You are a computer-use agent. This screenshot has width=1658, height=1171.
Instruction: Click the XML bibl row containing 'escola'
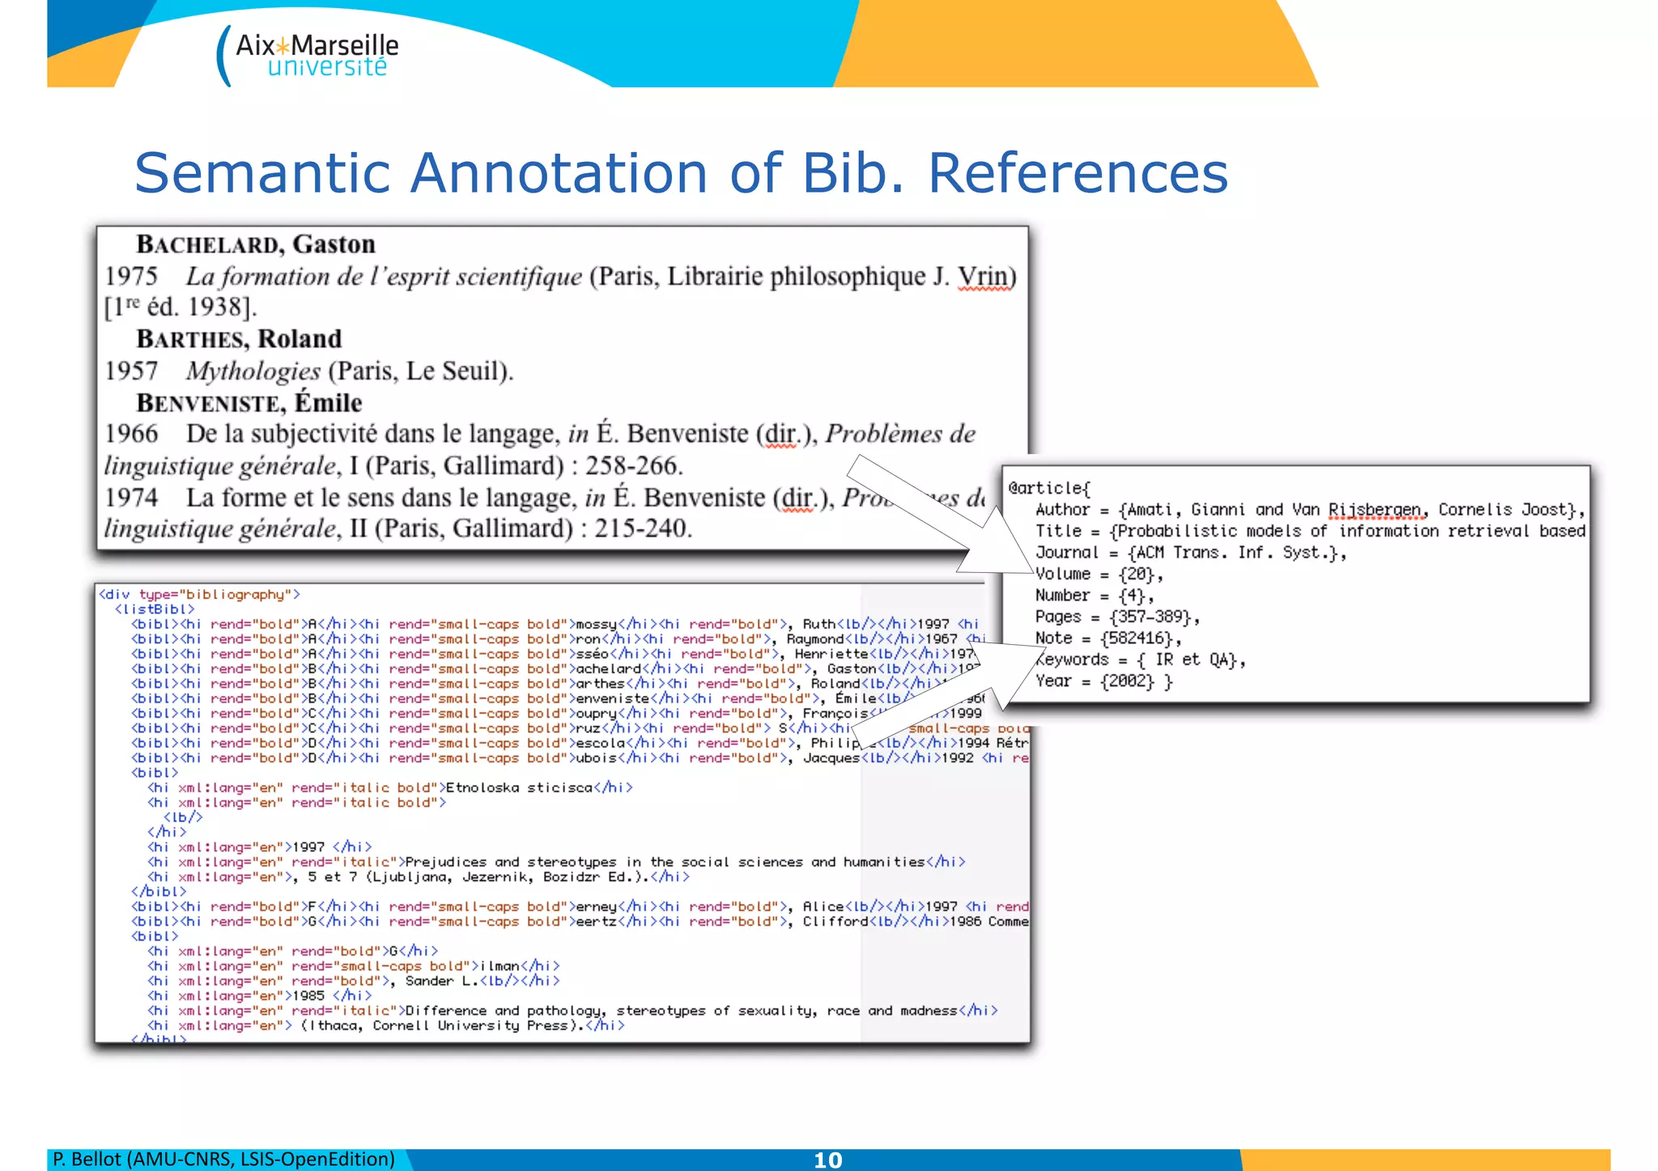click(x=580, y=743)
